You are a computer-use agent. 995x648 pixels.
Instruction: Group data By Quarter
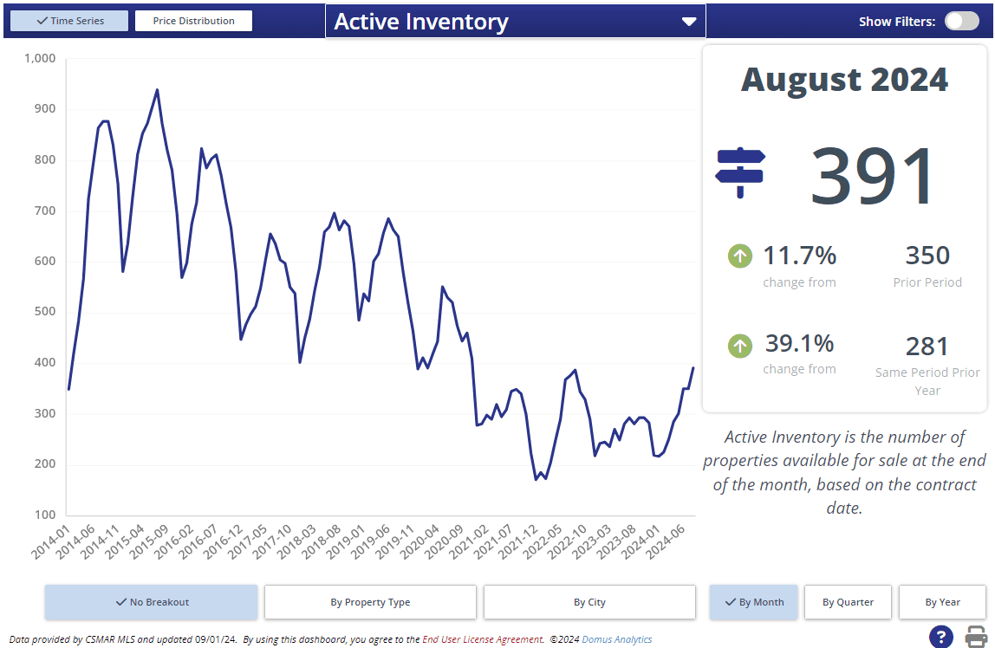tap(848, 602)
